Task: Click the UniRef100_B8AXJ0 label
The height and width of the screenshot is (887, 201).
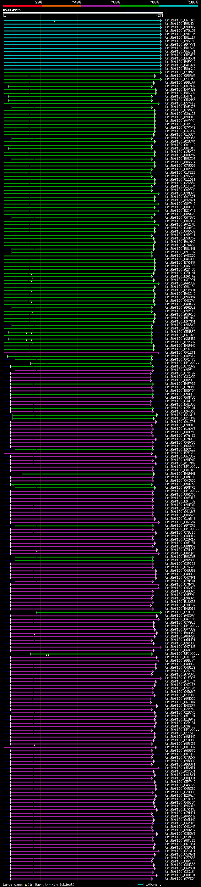Action: click(x=180, y=69)
